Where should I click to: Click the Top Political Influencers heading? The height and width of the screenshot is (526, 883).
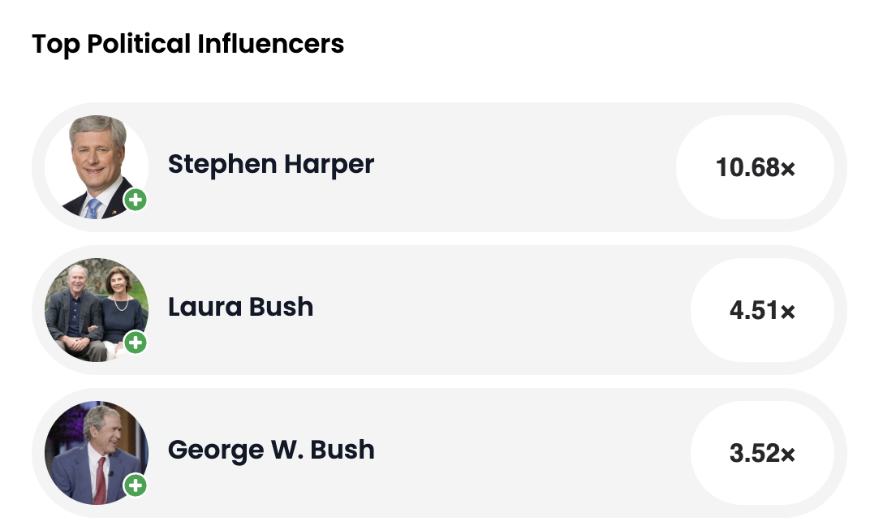187,44
